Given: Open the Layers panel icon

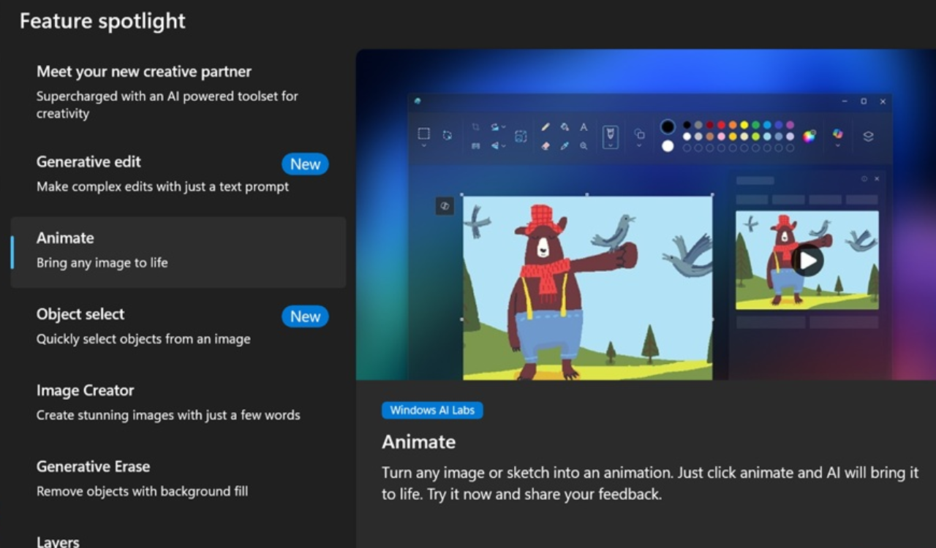Looking at the screenshot, I should 869,134.
